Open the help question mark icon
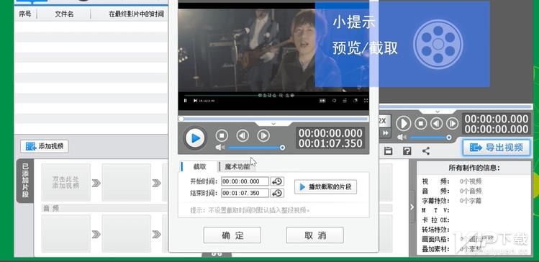Image resolution: width=539 pixels, height=262 pixels. (x=407, y=150)
